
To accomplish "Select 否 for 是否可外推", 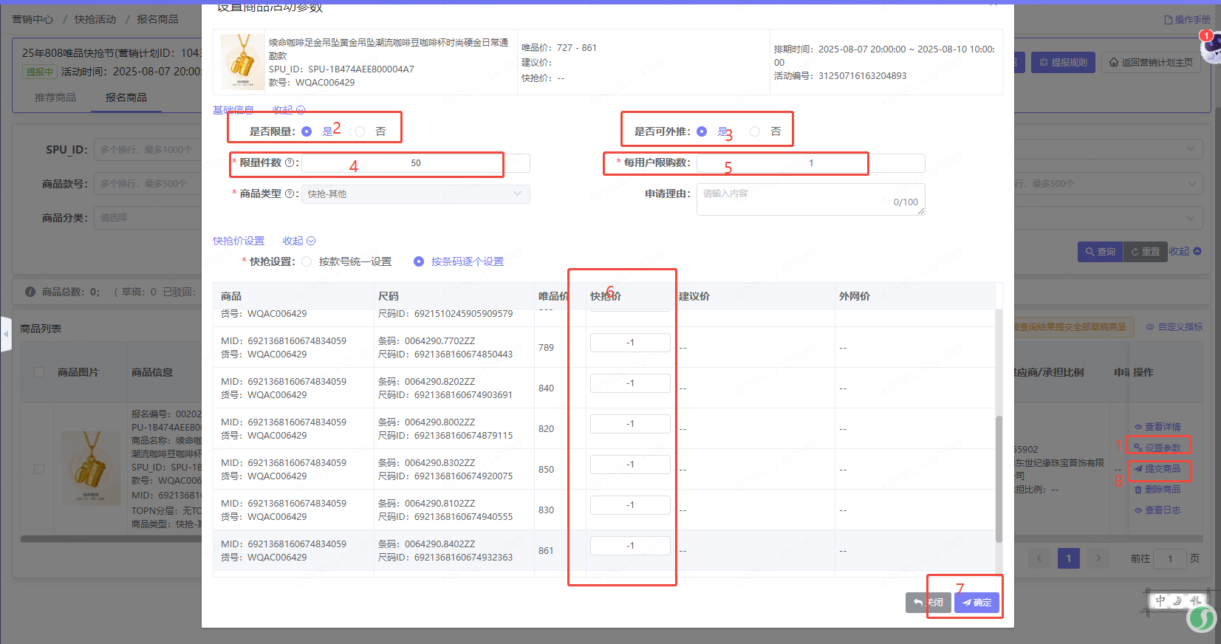I will pos(755,131).
